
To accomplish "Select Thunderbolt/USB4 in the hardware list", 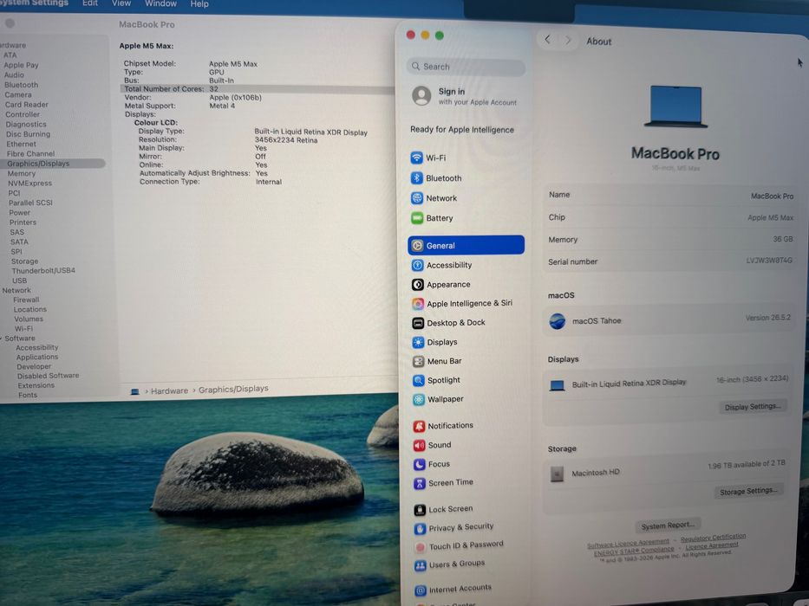I will (x=43, y=270).
